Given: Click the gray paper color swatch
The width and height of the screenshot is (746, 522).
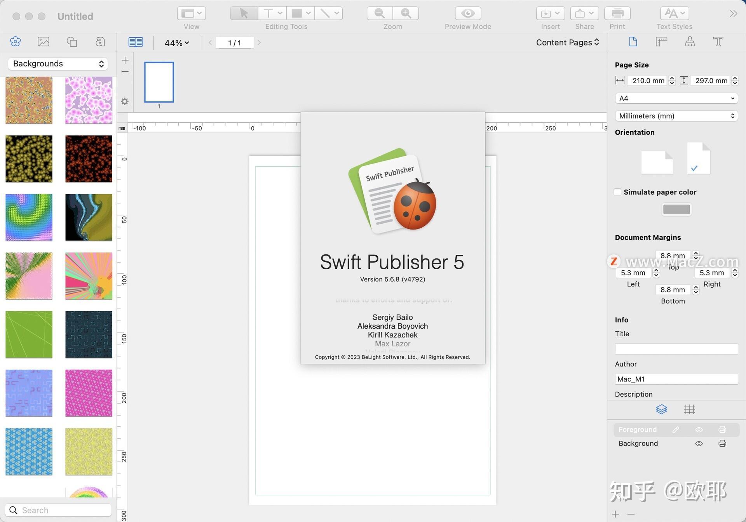Looking at the screenshot, I should 676,209.
